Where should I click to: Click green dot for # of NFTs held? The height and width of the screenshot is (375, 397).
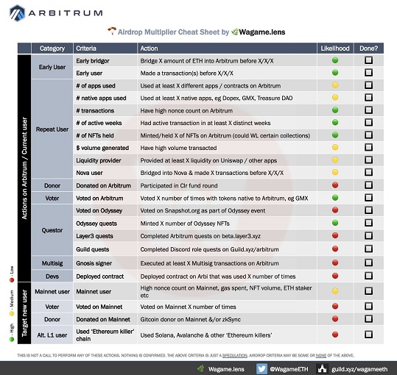point(335,135)
